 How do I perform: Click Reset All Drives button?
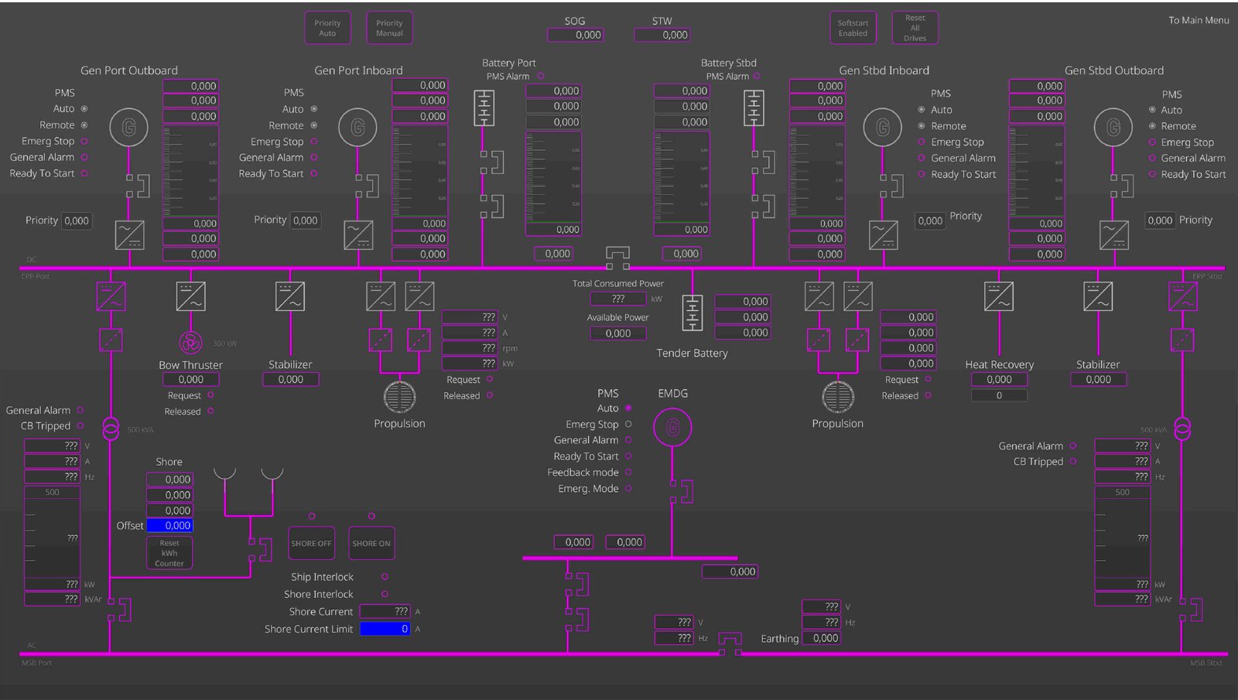tap(915, 28)
